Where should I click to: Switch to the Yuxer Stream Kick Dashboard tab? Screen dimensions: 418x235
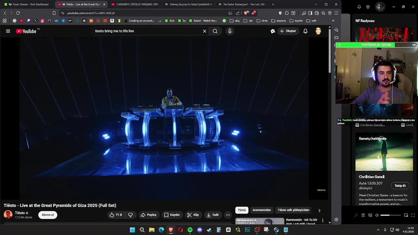click(x=28, y=4)
